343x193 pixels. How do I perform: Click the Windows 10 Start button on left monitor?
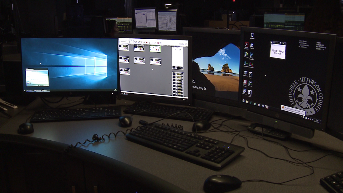pyautogui.click(x=25, y=91)
